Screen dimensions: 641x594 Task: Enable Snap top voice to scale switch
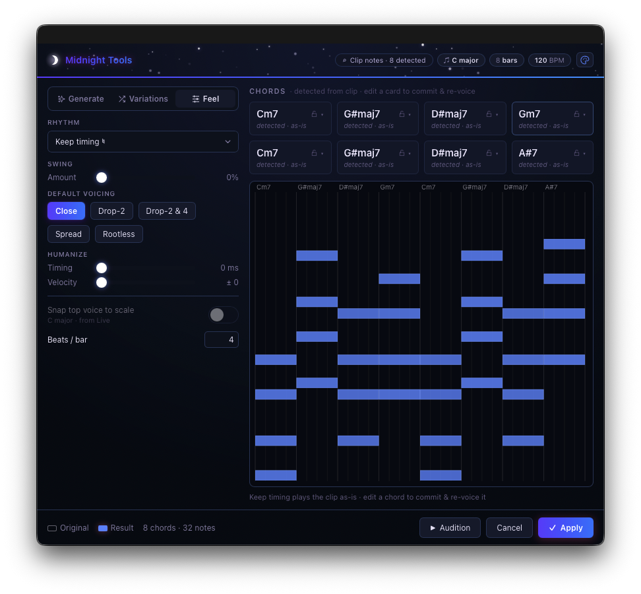point(223,315)
